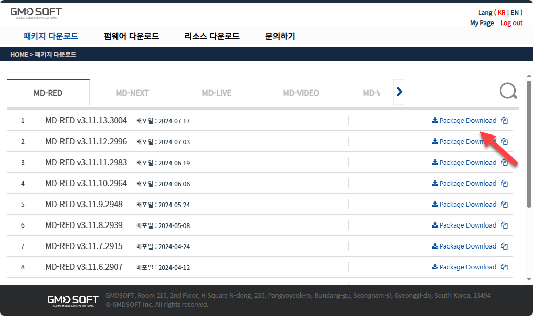The image size is (533, 316).
Task: Open the 문의하기 menu
Action: 280,36
